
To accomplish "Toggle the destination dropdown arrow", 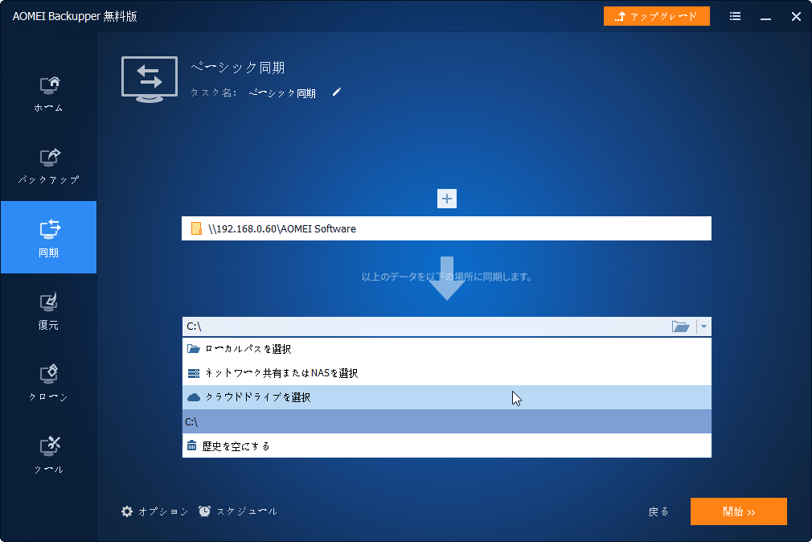I will tap(703, 326).
